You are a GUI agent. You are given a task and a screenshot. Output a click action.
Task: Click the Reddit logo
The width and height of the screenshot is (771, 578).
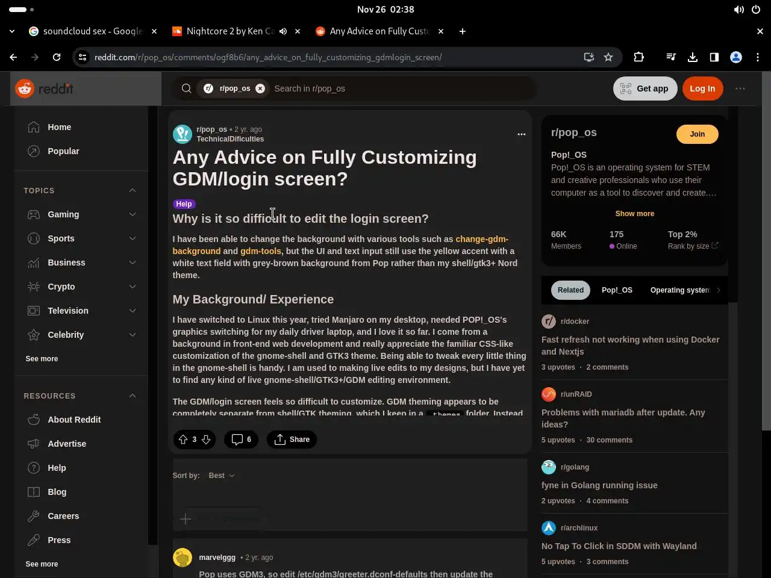[44, 89]
